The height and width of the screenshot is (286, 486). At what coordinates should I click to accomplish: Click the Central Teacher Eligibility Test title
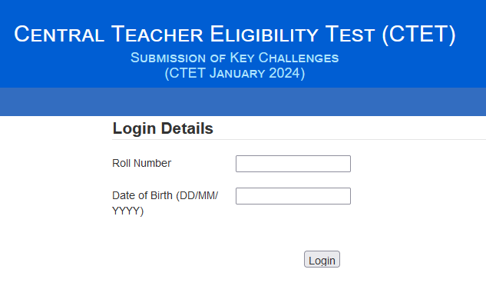[x=235, y=34]
